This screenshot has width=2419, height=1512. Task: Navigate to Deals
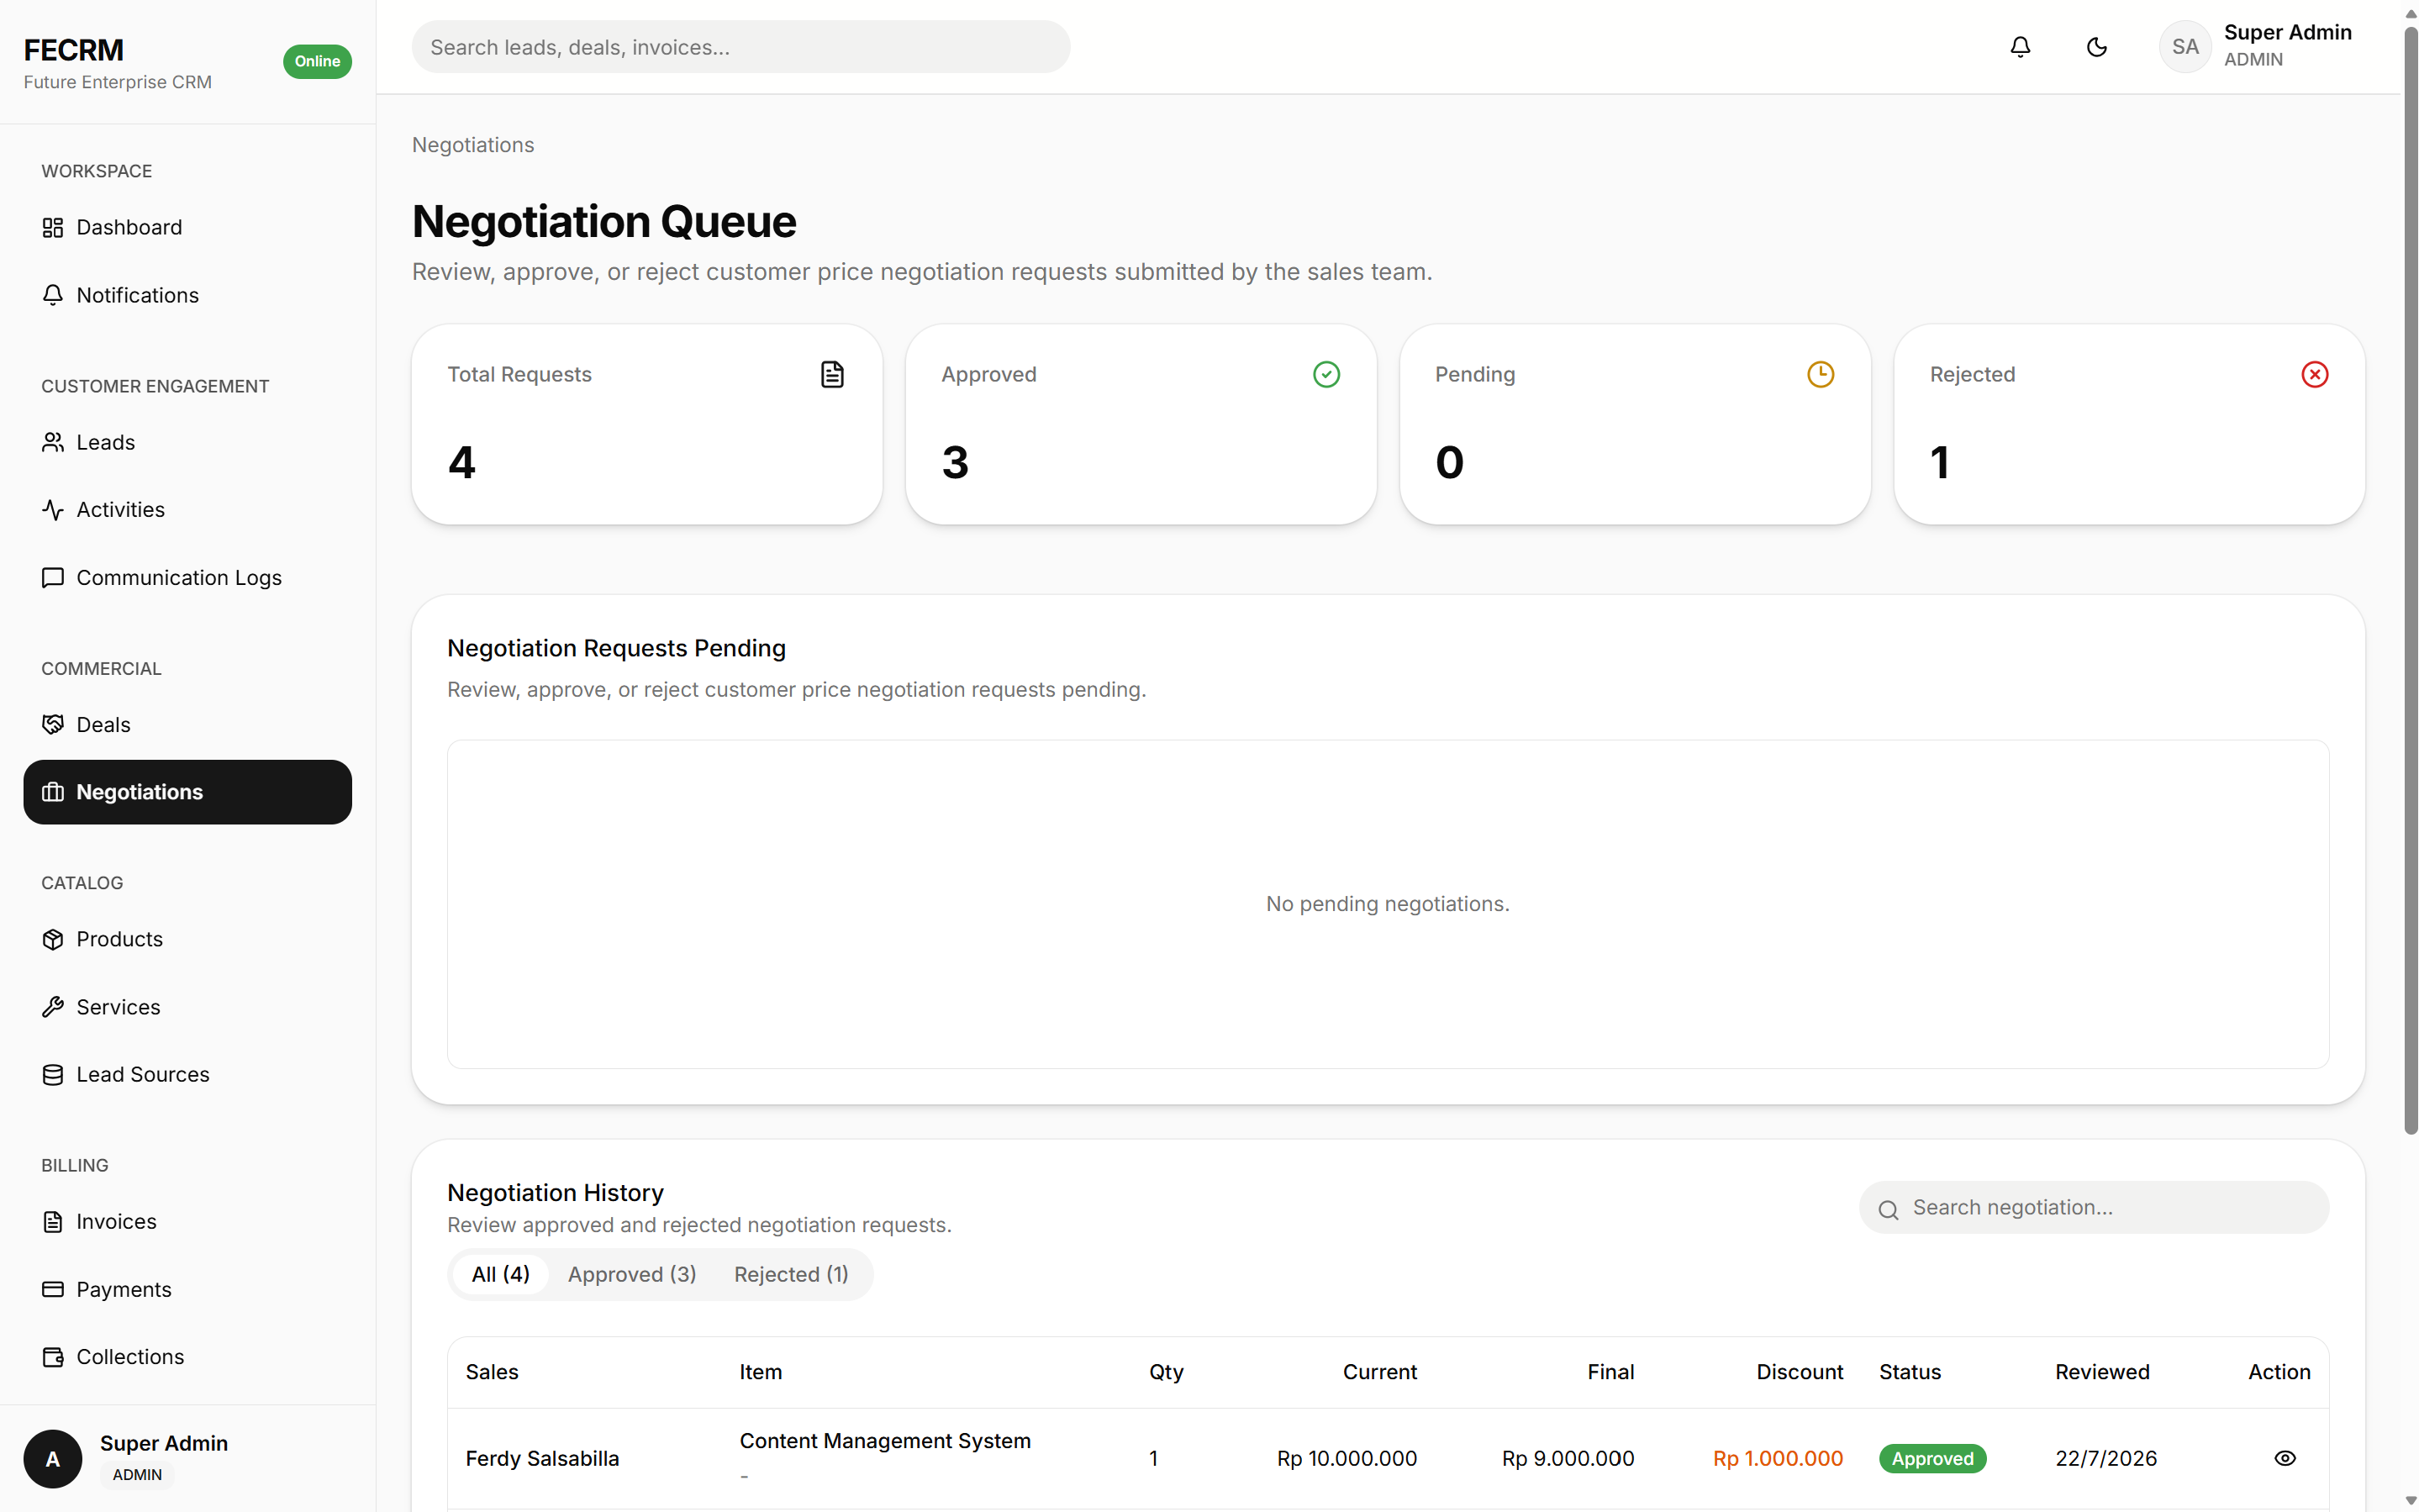188,724
